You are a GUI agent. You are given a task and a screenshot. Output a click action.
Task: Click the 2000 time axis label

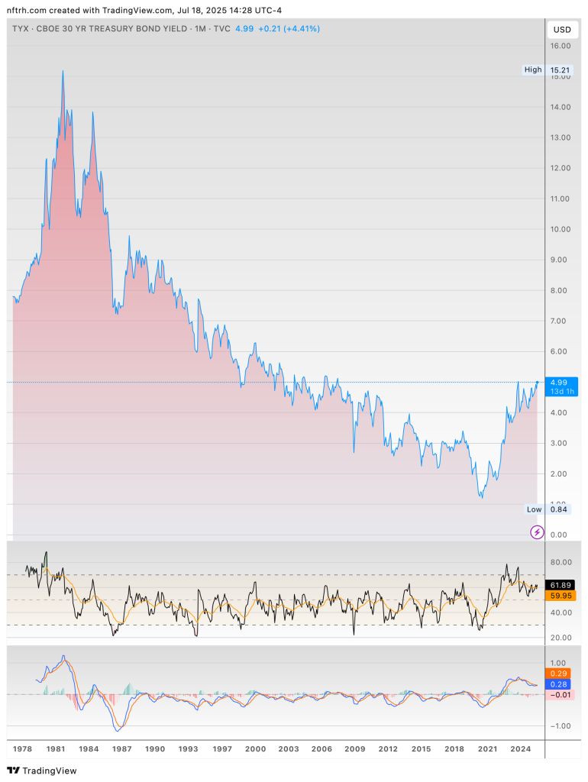point(255,748)
